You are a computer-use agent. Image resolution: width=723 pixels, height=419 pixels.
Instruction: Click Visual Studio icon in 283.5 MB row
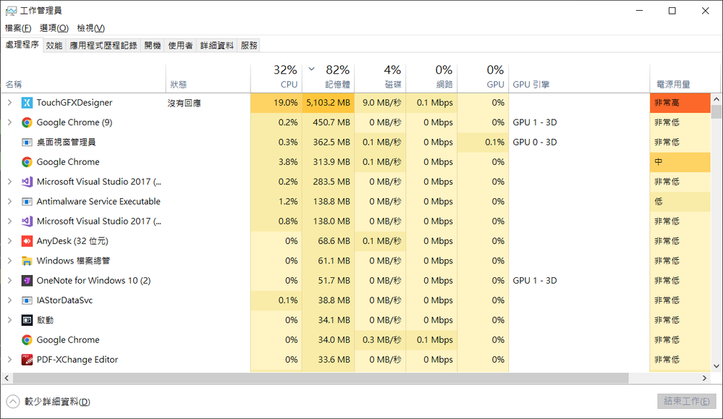[x=27, y=182]
